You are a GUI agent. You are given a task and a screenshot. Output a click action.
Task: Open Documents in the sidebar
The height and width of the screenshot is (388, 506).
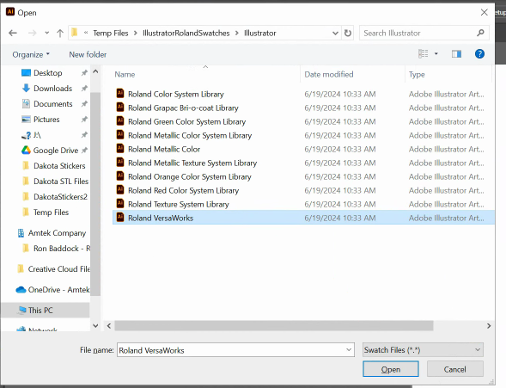click(52, 104)
